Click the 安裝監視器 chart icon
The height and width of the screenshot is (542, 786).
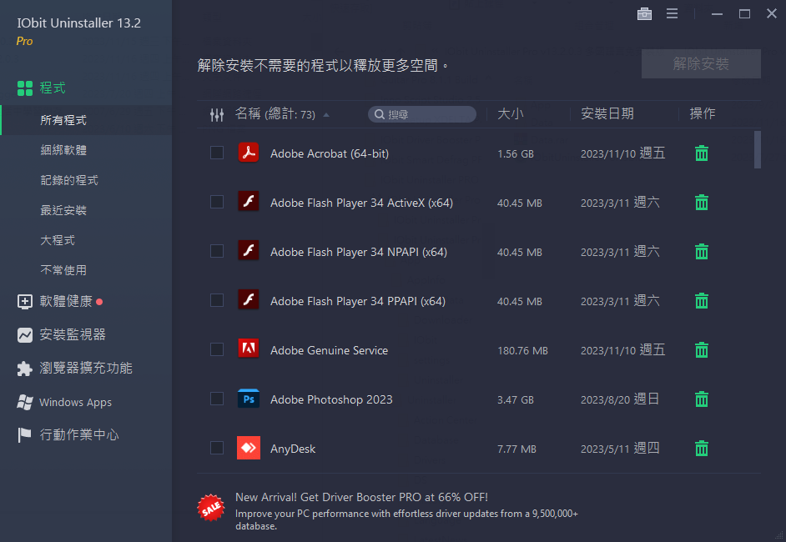[24, 334]
